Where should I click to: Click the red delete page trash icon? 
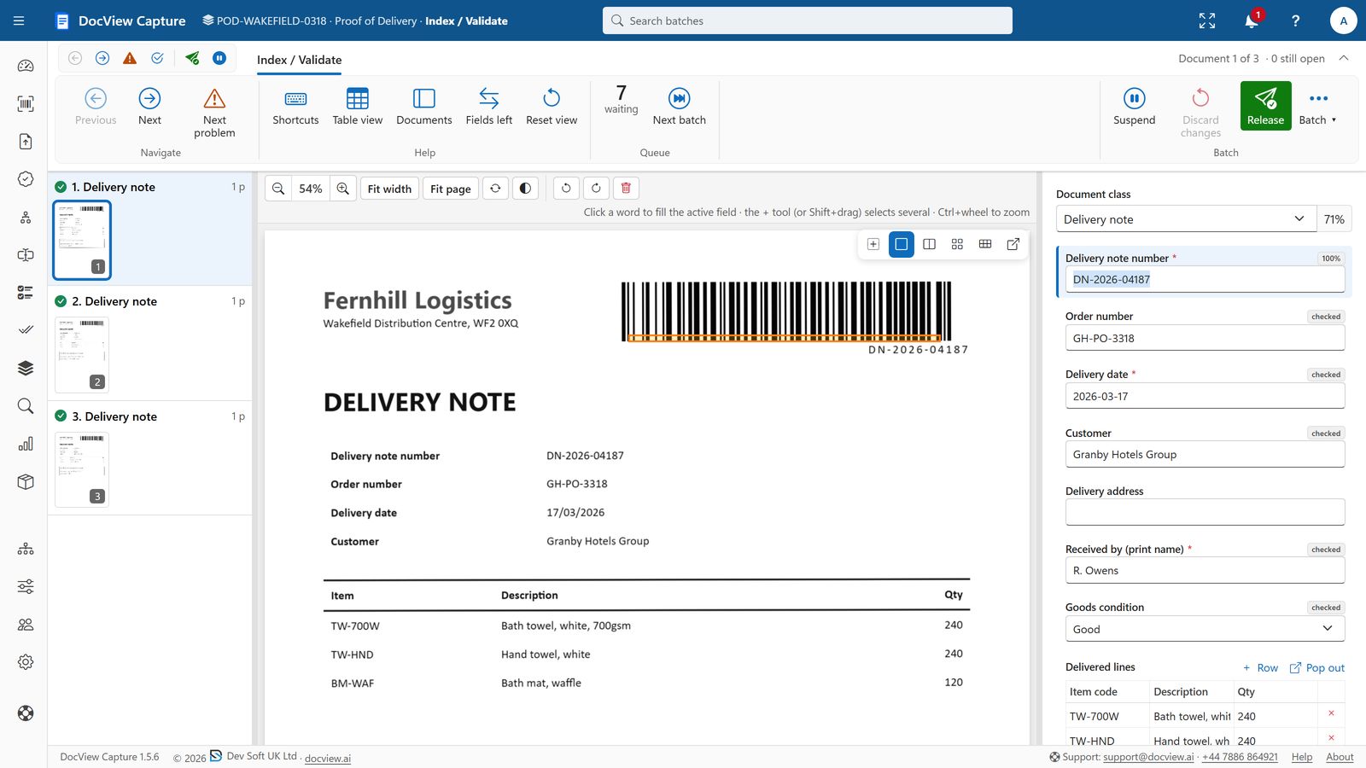click(626, 189)
